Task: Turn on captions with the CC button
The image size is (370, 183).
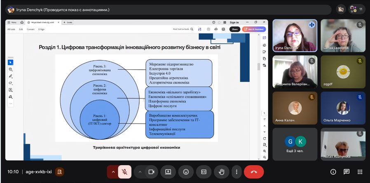Action: (x=204, y=172)
